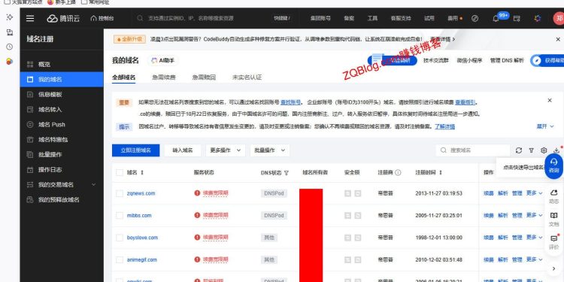The width and height of the screenshot is (564, 282).
Task: Open 概览 in the sidebar
Action: [62, 65]
